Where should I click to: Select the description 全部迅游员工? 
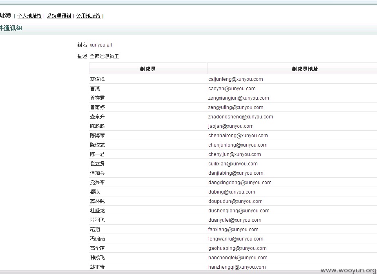(x=104, y=56)
